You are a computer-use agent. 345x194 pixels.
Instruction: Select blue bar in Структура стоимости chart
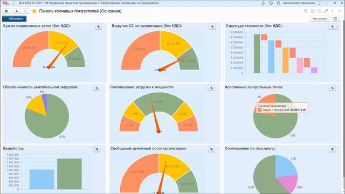point(271,57)
